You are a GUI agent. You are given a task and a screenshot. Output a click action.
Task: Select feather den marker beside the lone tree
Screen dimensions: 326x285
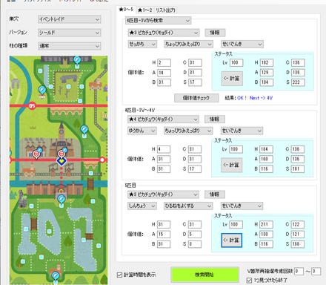[84, 129]
